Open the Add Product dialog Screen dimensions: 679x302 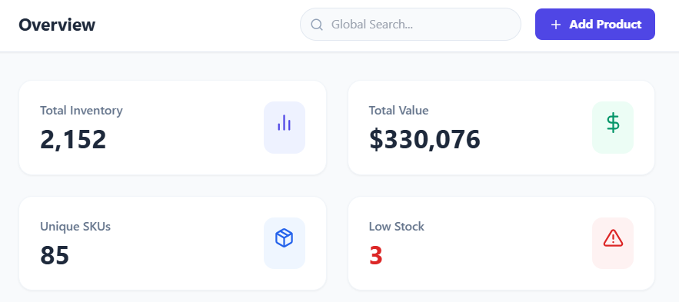tap(595, 25)
